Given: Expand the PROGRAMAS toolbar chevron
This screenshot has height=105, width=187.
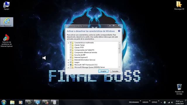Looking at the screenshot, I should tap(140, 101).
